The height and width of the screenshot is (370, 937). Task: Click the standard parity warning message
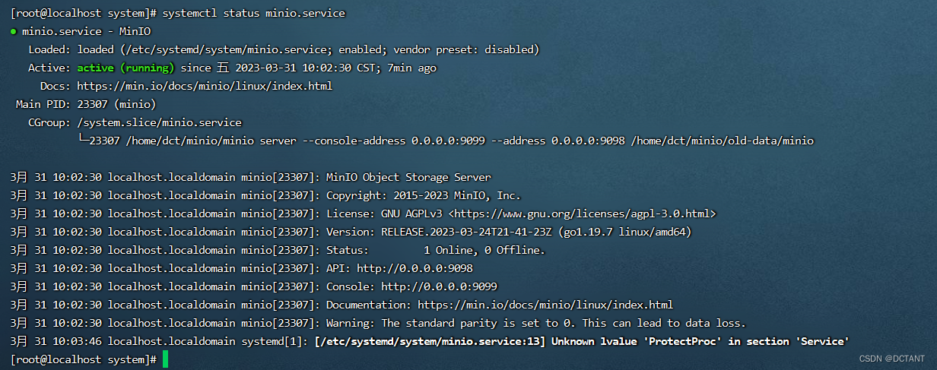point(564,323)
